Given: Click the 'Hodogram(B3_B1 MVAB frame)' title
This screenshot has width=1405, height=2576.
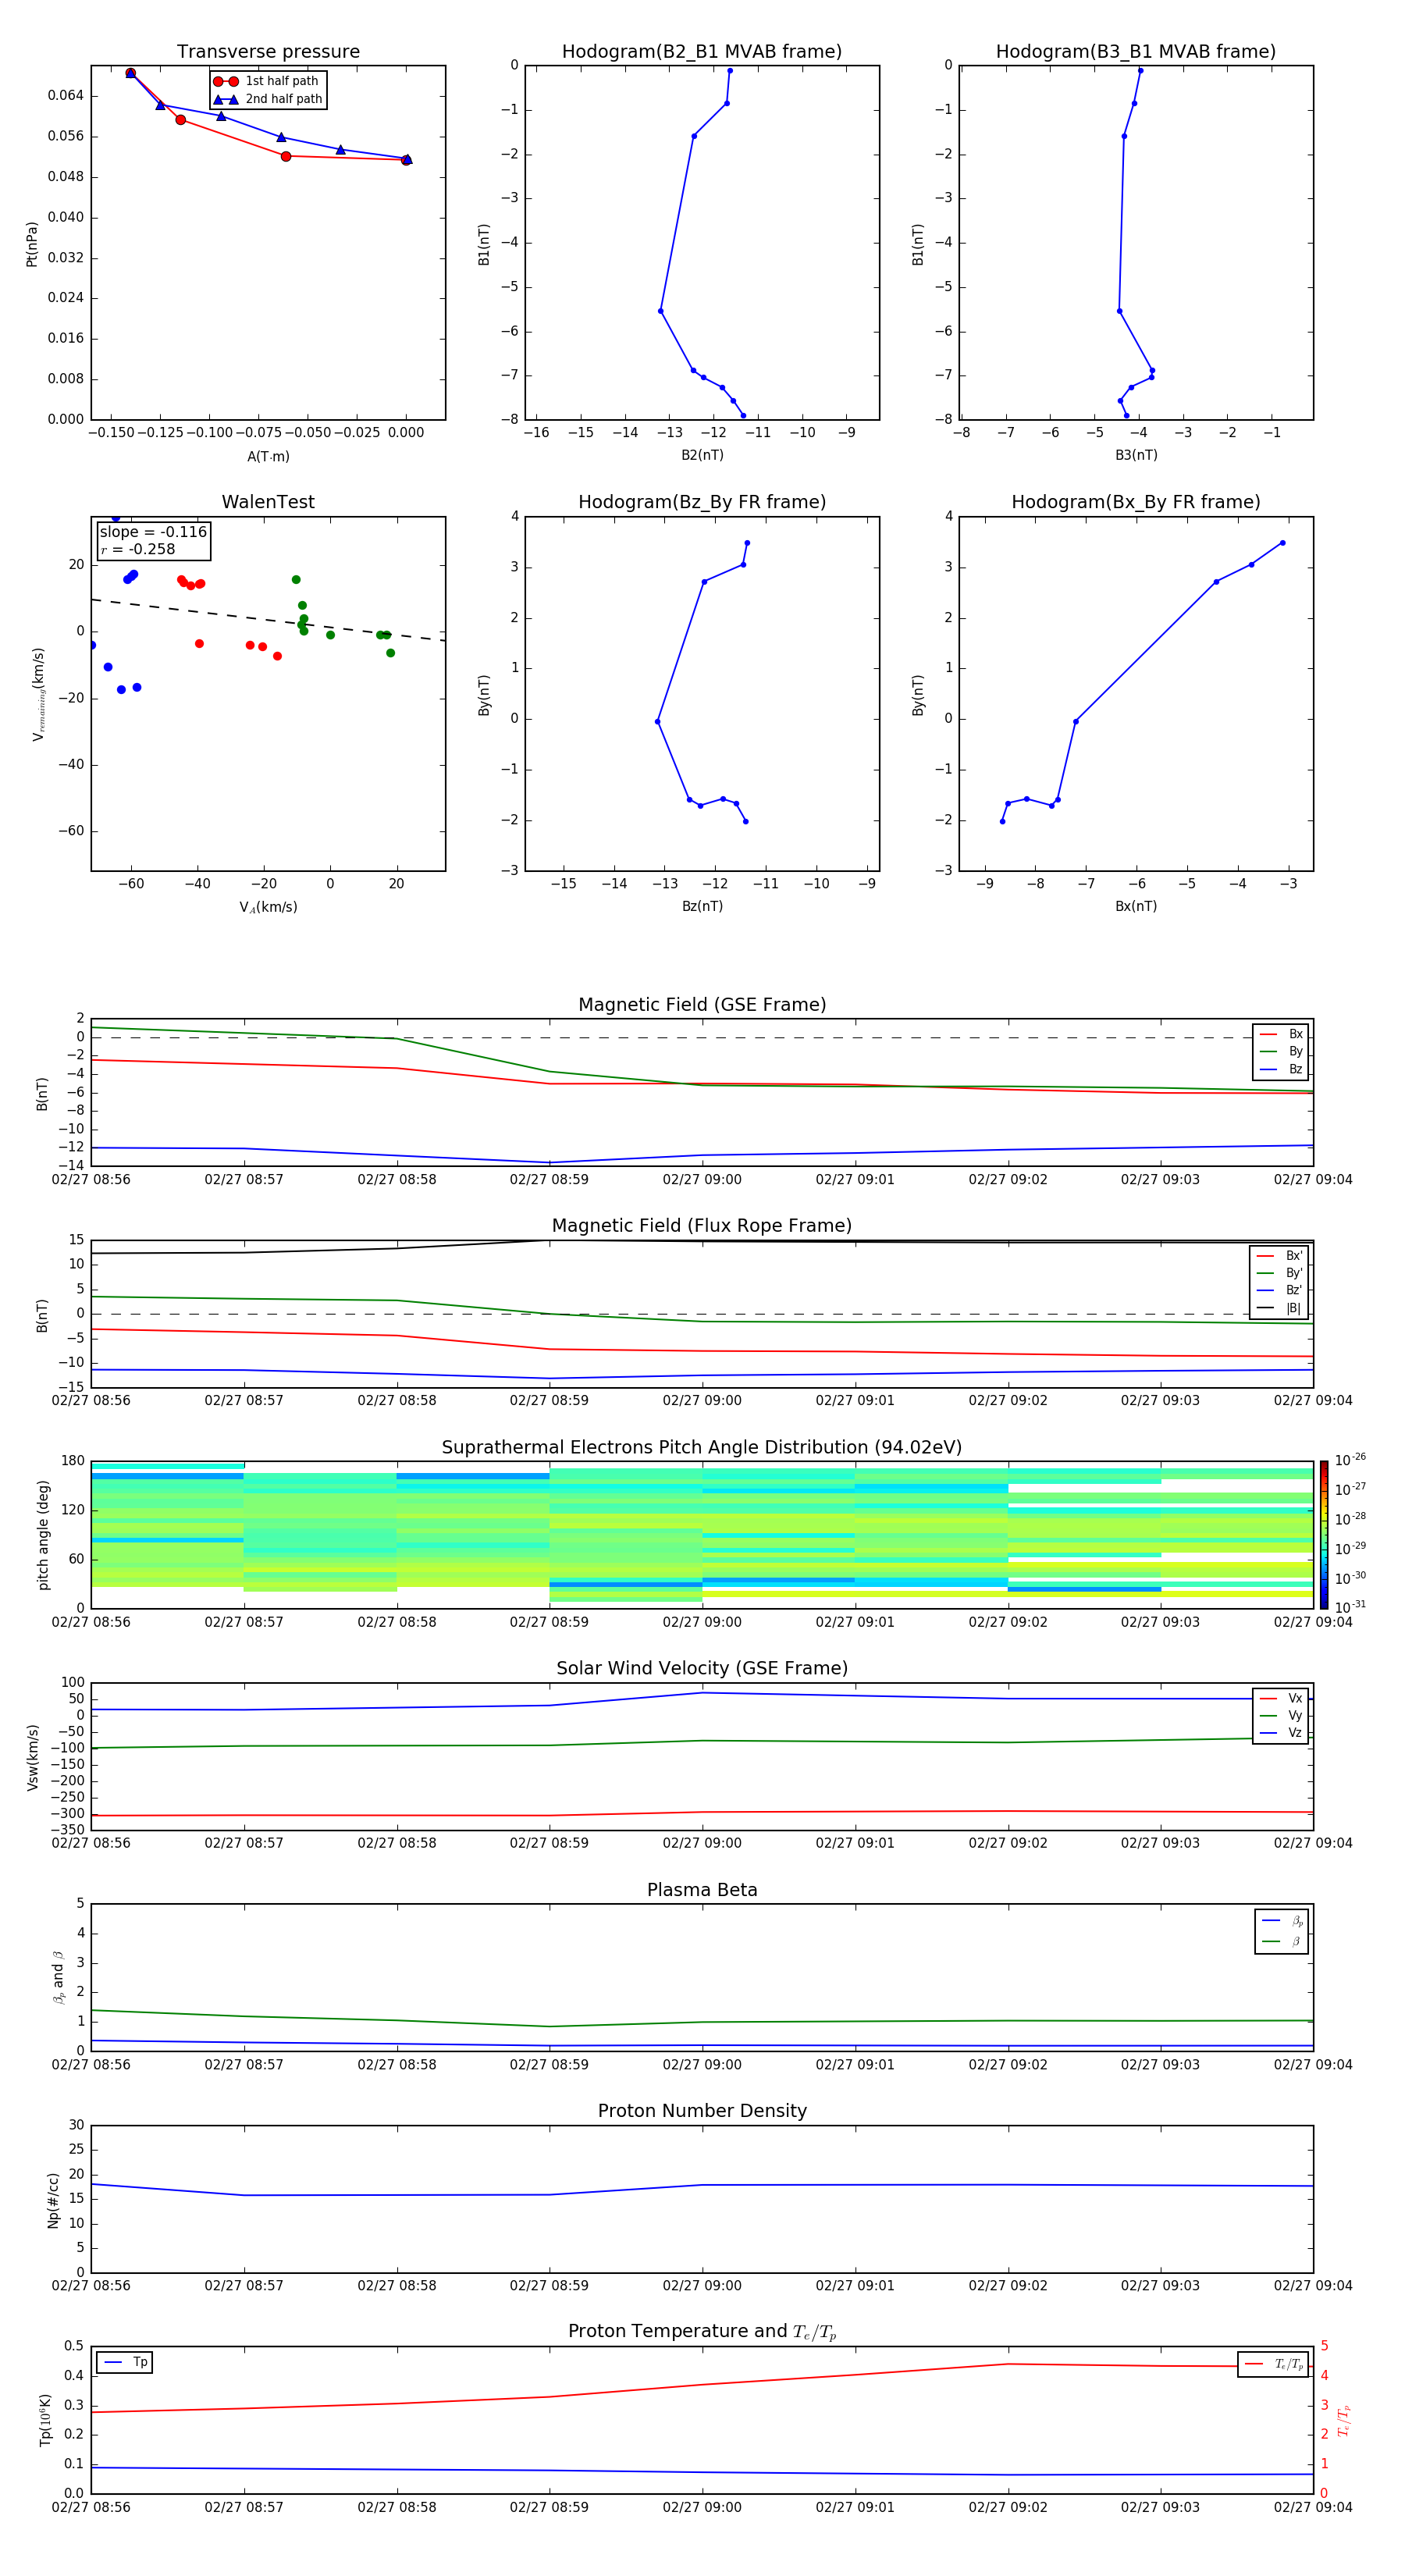Looking at the screenshot, I should 1136,51.
